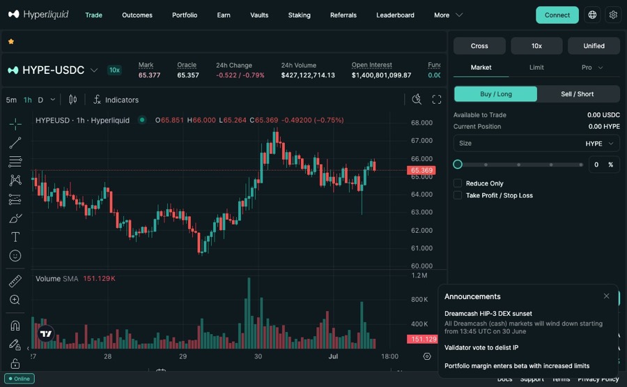Enable the Reduce Only checkbox
Screen dimensions: 627x387
[458, 183]
